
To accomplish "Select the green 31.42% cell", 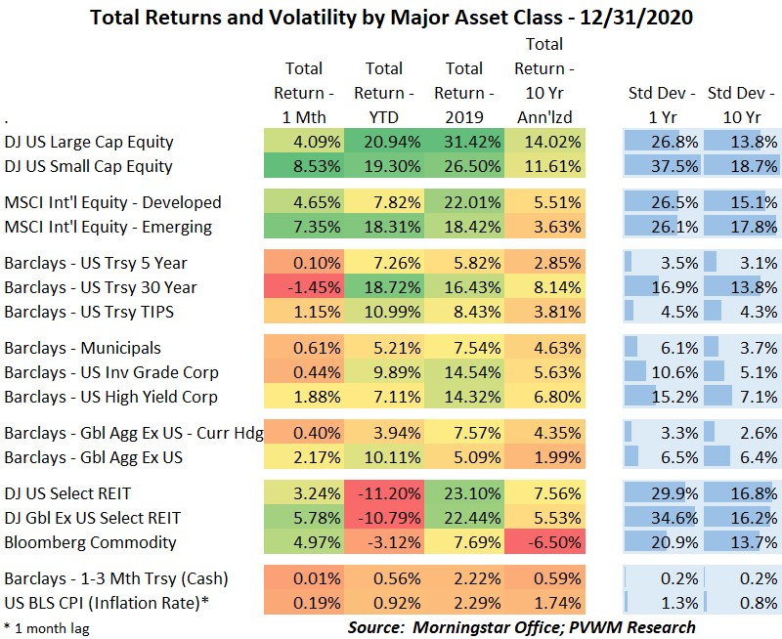I will pos(464,142).
